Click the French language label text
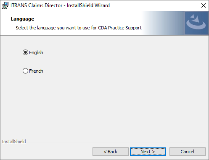Image resolution: width=209 pixels, height=160 pixels. pyautogui.click(x=36, y=71)
